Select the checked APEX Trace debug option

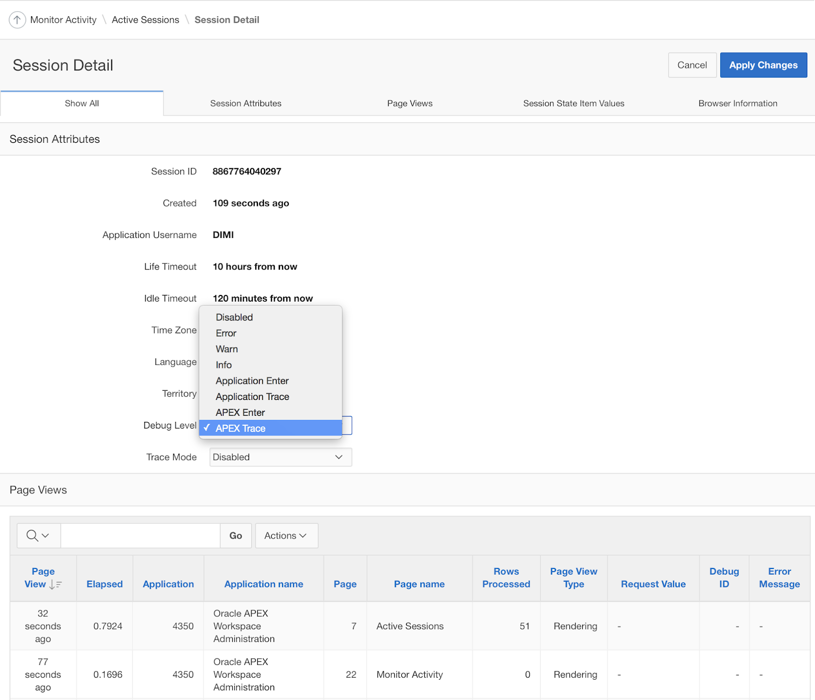(x=240, y=428)
